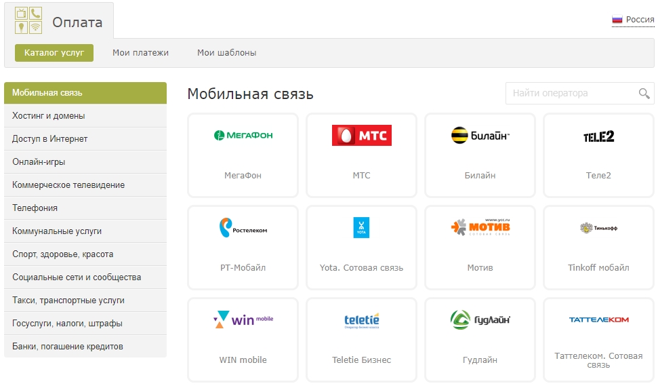Open Телефония category
This screenshot has height=386, width=658.
tap(85, 208)
